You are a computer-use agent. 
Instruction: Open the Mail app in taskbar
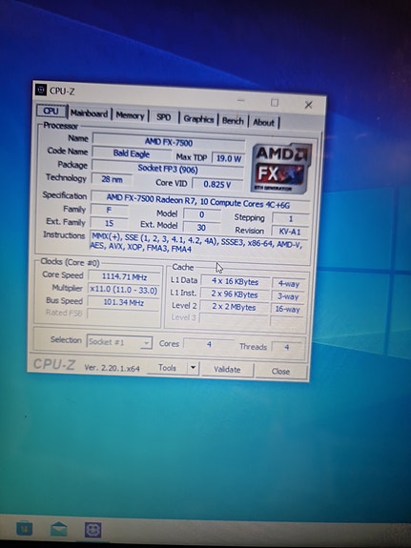(x=59, y=529)
